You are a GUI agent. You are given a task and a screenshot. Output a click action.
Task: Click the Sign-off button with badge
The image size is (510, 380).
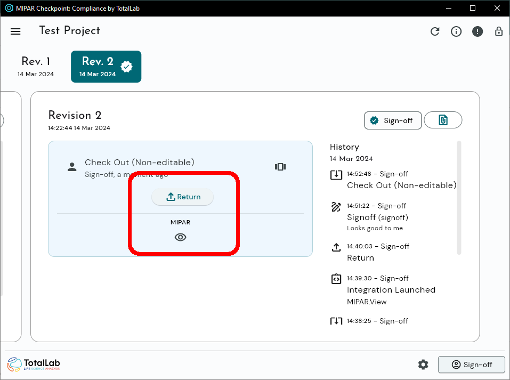(393, 120)
